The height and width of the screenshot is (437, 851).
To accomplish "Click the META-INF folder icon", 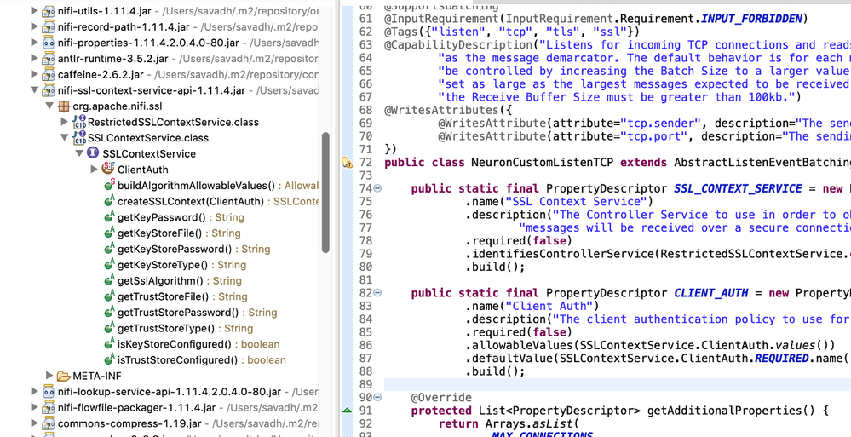I will [x=64, y=376].
